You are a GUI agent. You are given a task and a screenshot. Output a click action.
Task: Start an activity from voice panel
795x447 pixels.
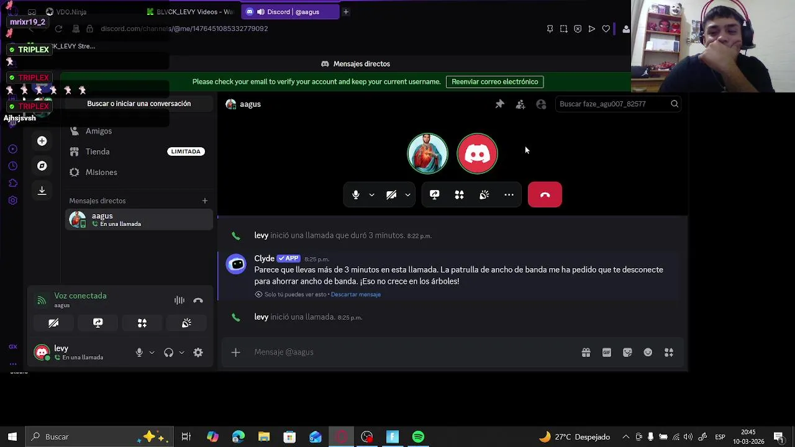click(142, 323)
